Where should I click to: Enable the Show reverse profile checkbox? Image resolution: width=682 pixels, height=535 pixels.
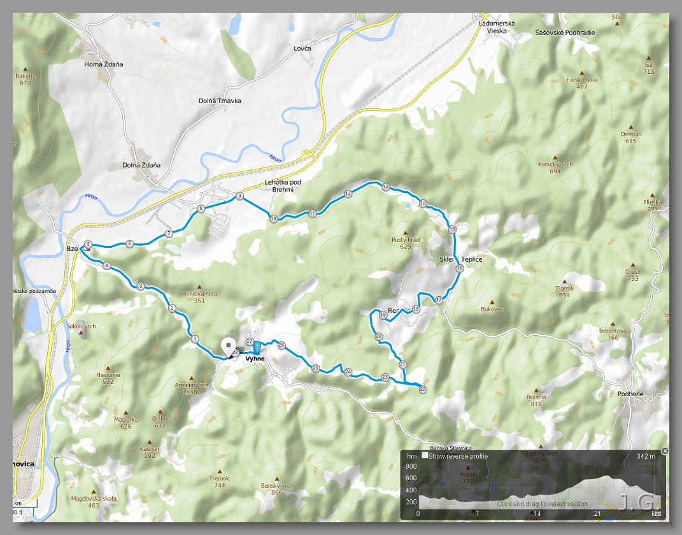(425, 455)
